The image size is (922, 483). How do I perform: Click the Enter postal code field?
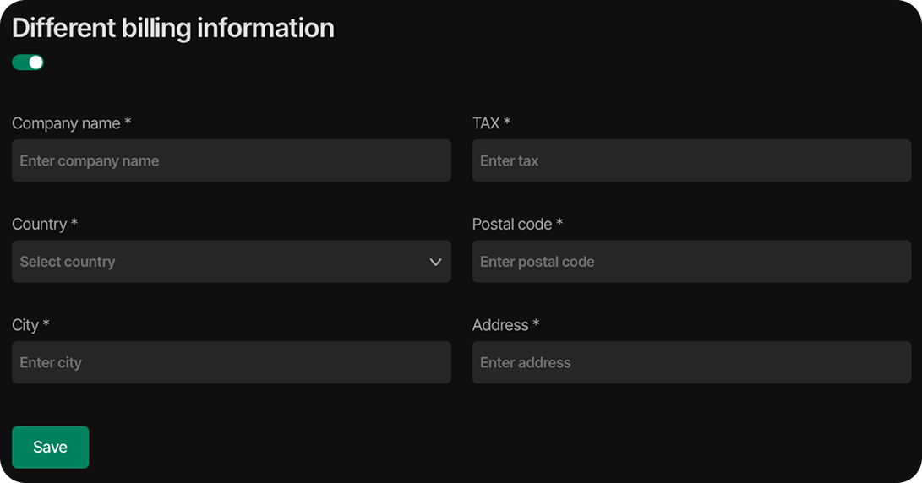[x=691, y=262]
